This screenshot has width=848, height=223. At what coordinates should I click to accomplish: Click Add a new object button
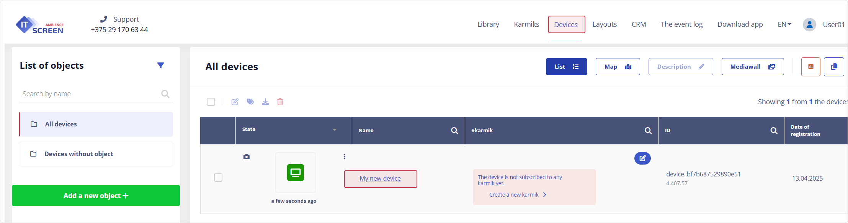[96, 196]
